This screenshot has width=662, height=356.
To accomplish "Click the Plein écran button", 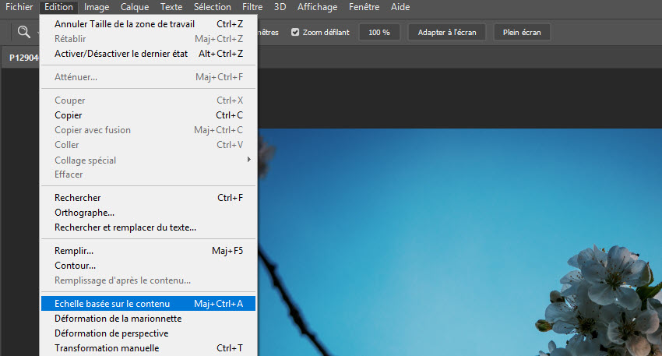I will tap(521, 32).
